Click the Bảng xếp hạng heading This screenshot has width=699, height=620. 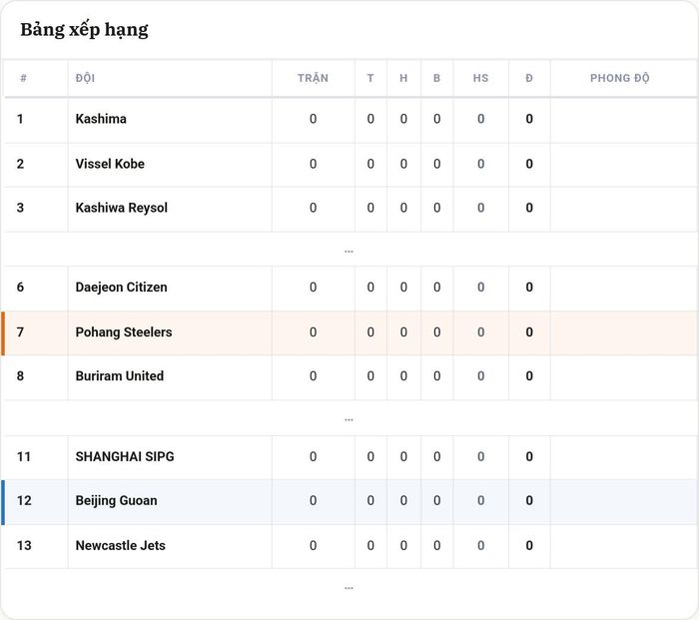tap(84, 30)
